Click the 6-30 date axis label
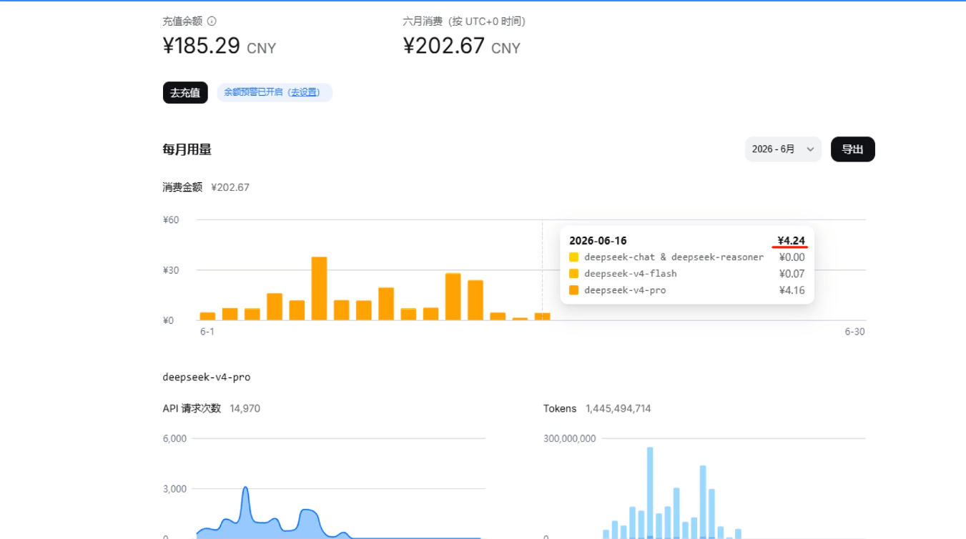Image resolution: width=966 pixels, height=539 pixels. pos(854,332)
